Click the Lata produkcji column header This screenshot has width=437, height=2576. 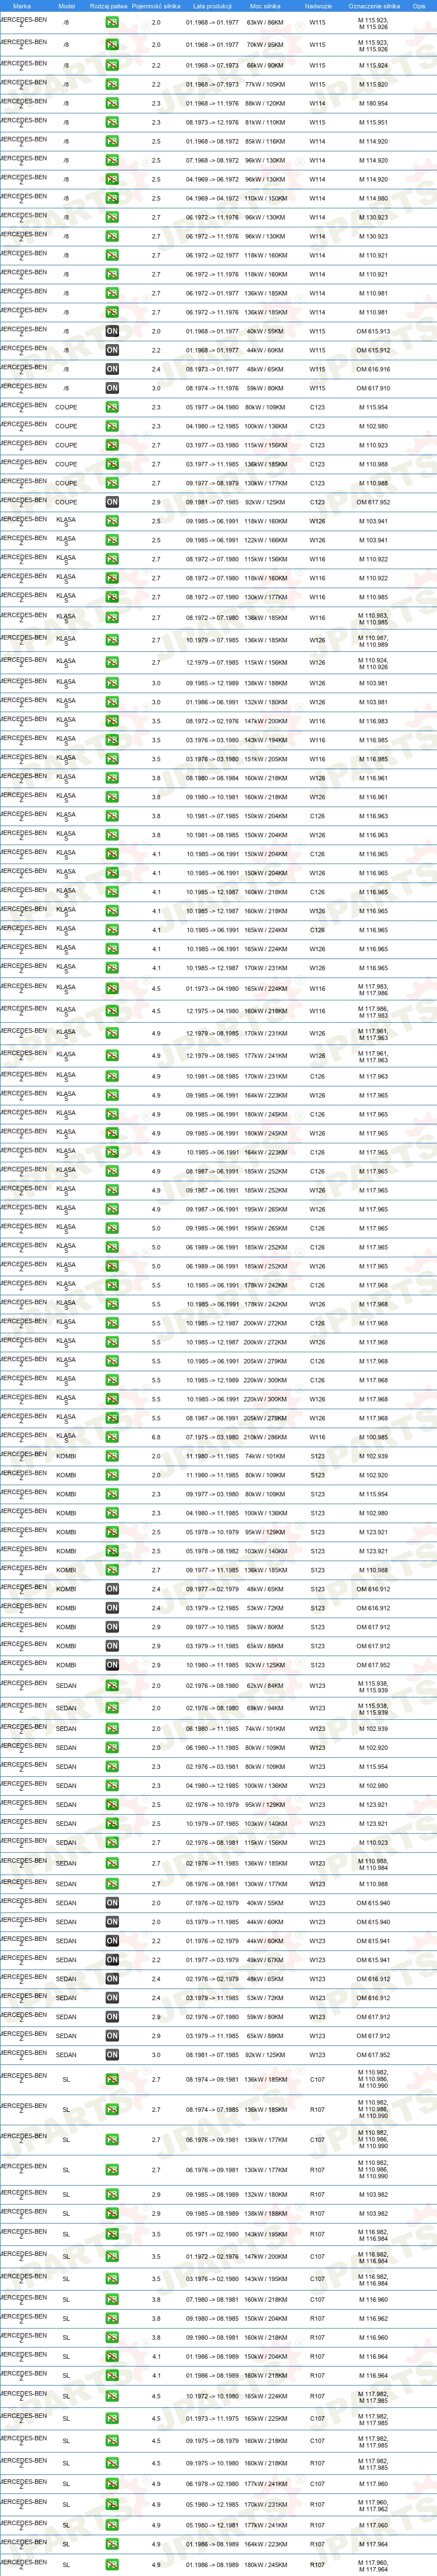point(212,6)
